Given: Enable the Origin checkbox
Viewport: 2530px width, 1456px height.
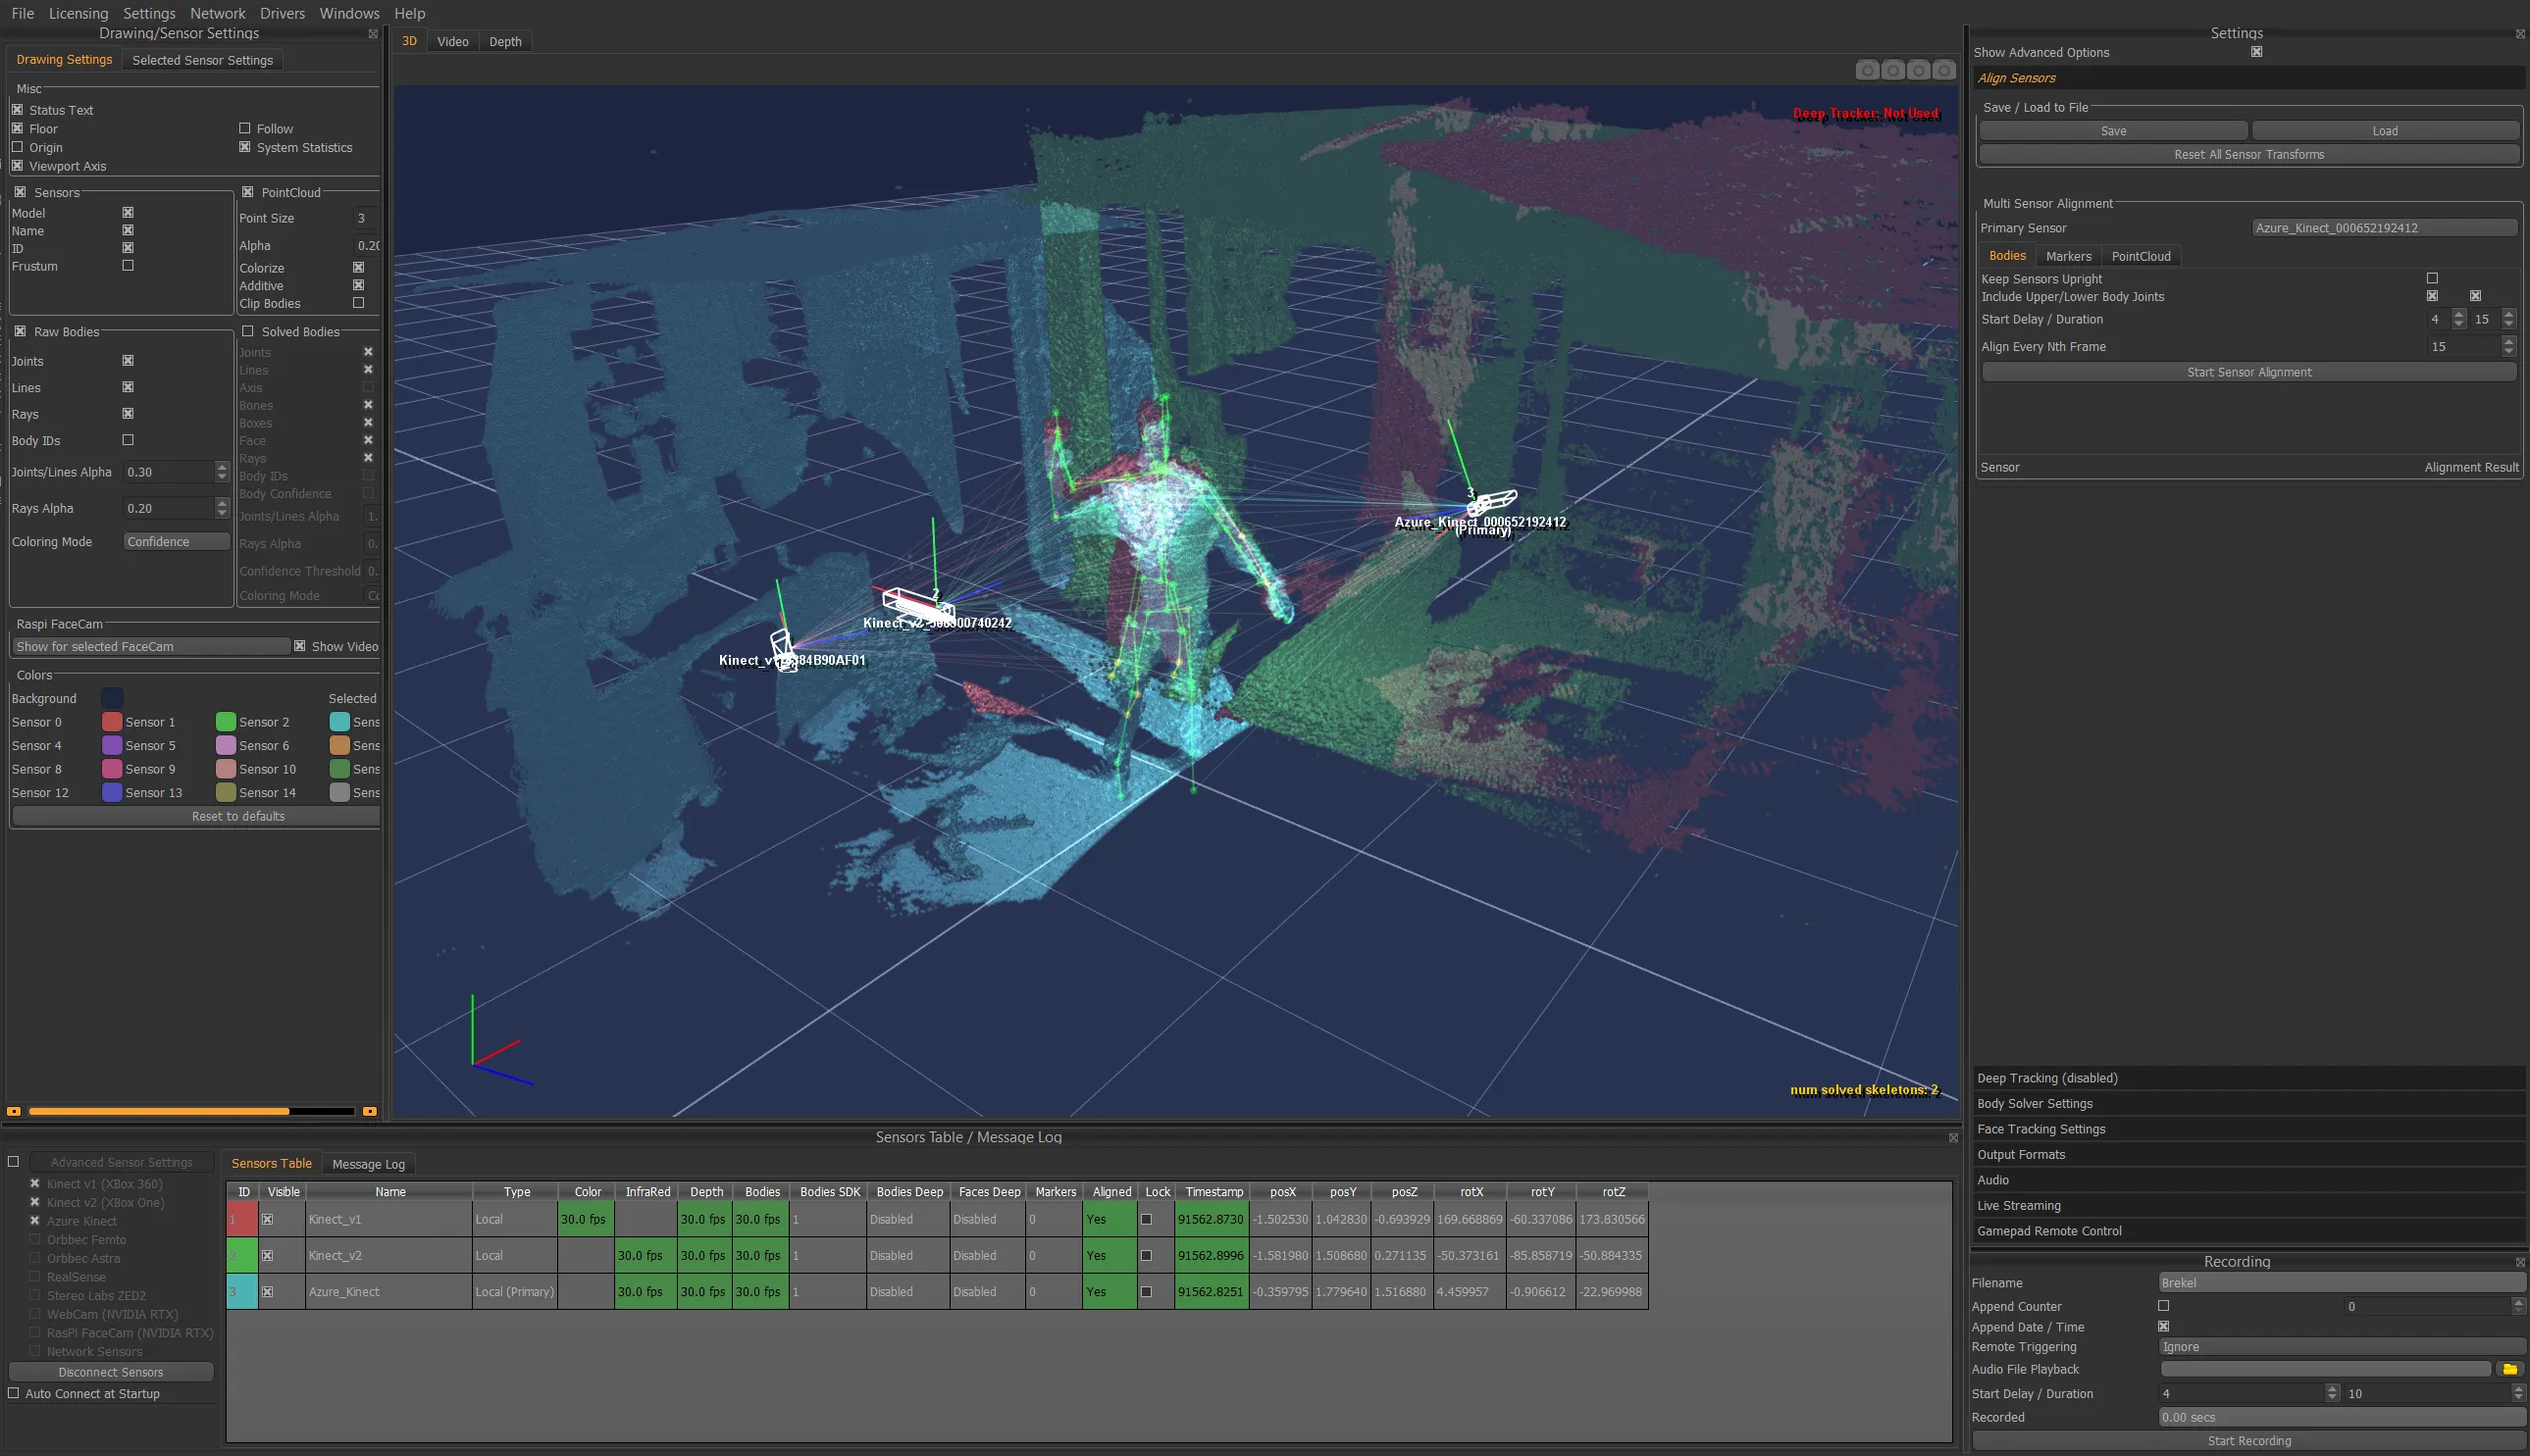Looking at the screenshot, I should (x=17, y=147).
